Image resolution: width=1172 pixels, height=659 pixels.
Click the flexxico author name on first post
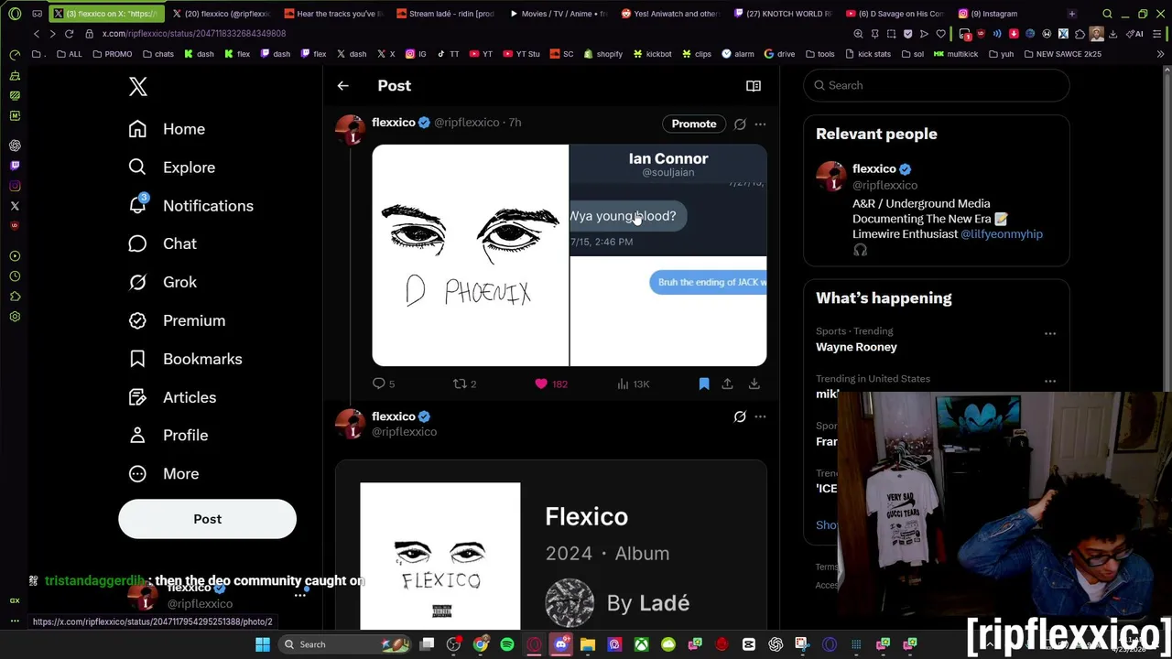pyautogui.click(x=394, y=122)
